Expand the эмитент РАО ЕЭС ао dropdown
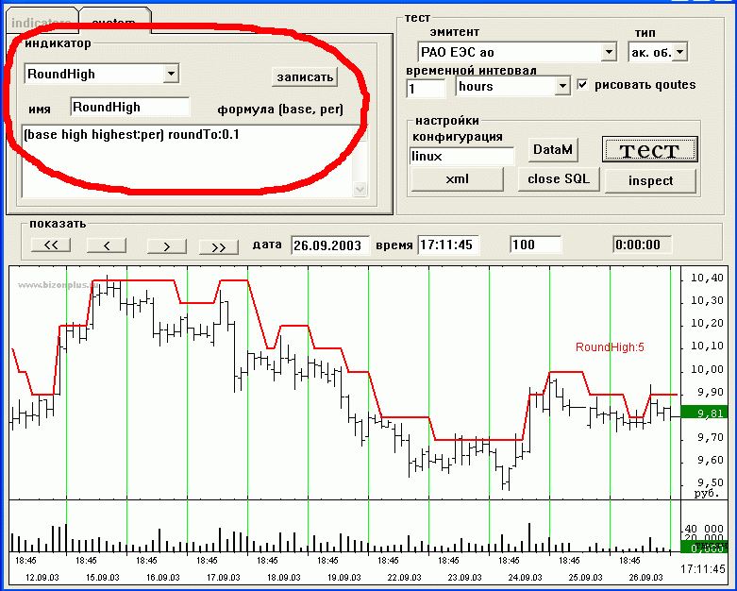737x591 pixels. coord(608,52)
